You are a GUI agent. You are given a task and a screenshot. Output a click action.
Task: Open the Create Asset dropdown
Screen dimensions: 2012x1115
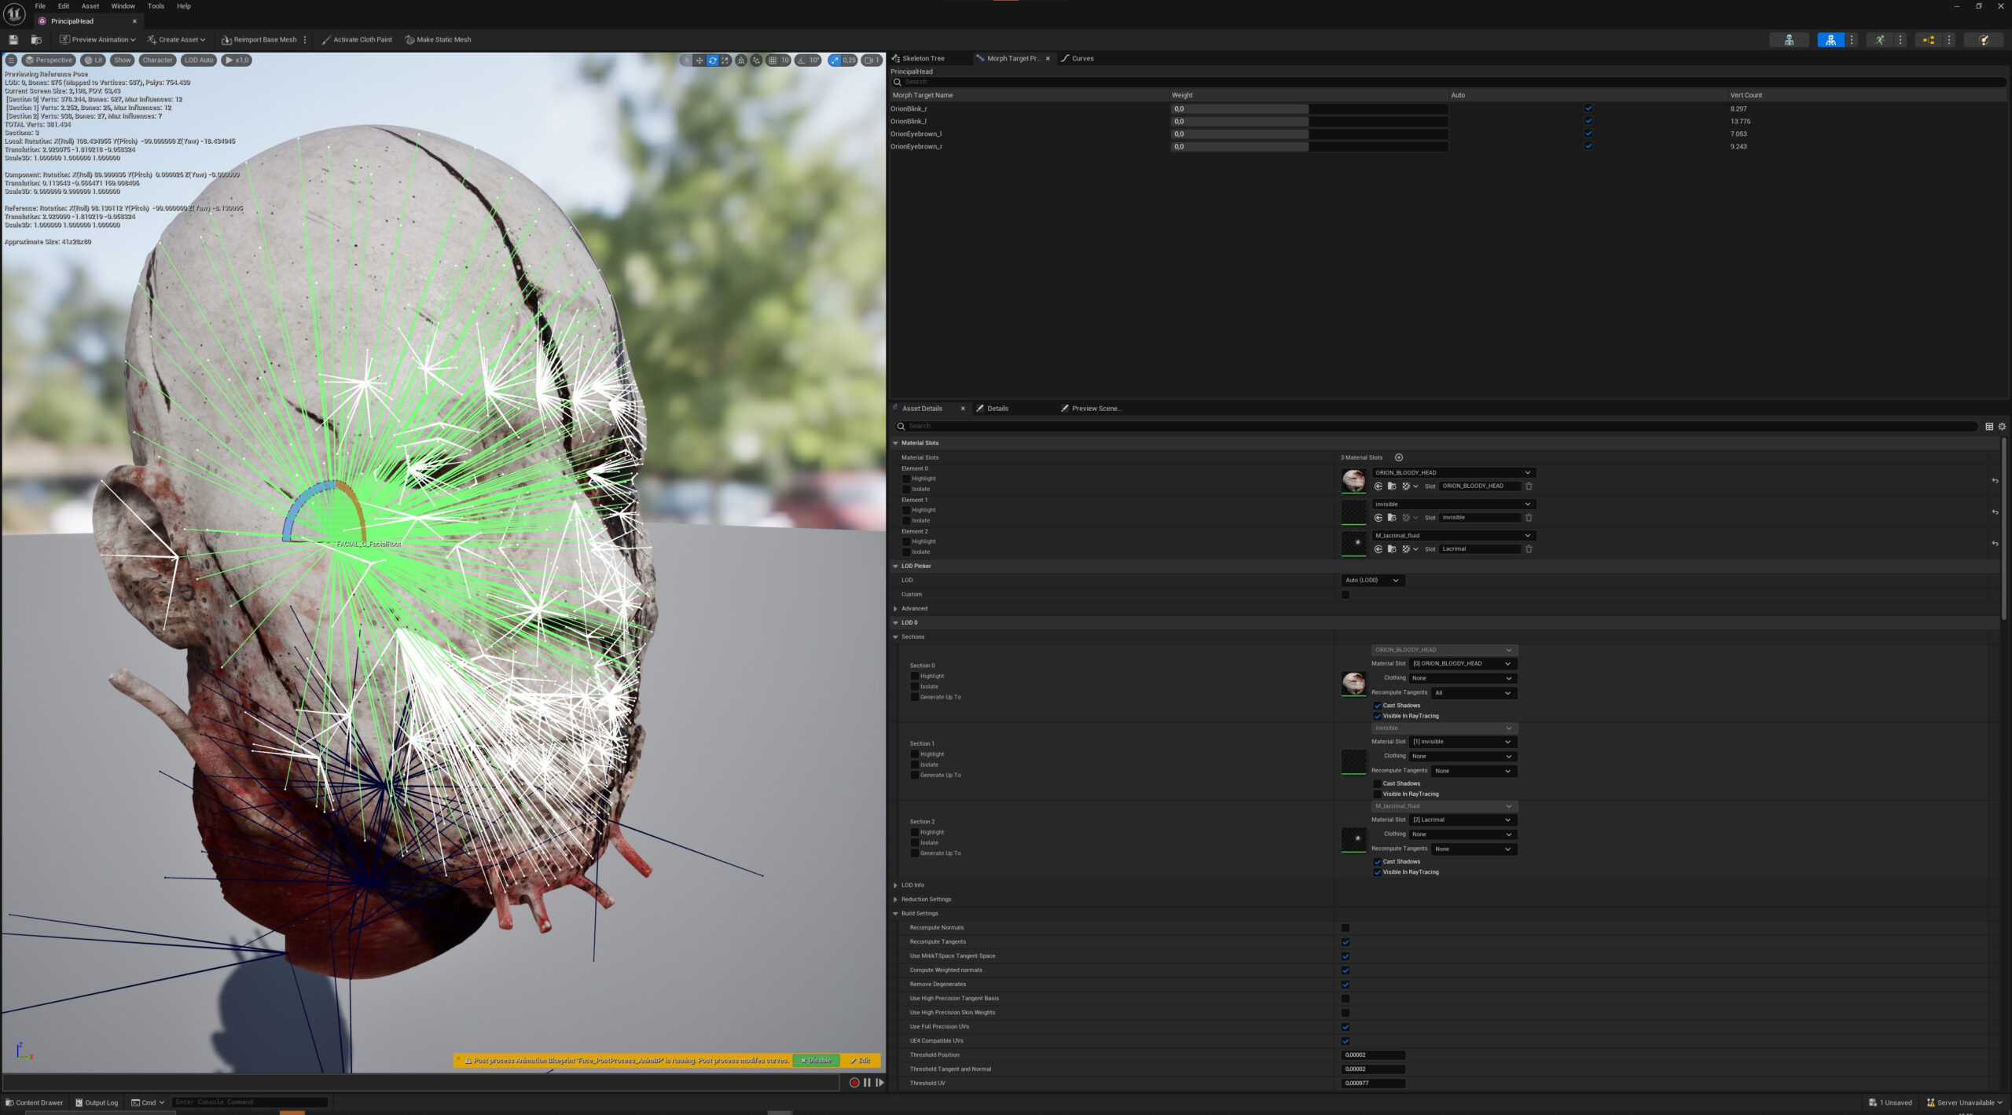point(176,39)
